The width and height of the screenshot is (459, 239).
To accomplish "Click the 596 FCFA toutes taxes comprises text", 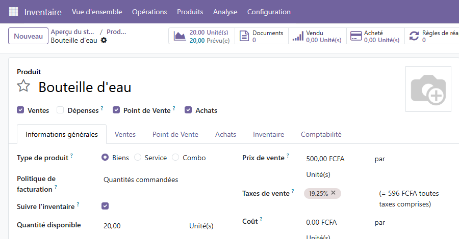I will click(409, 199).
